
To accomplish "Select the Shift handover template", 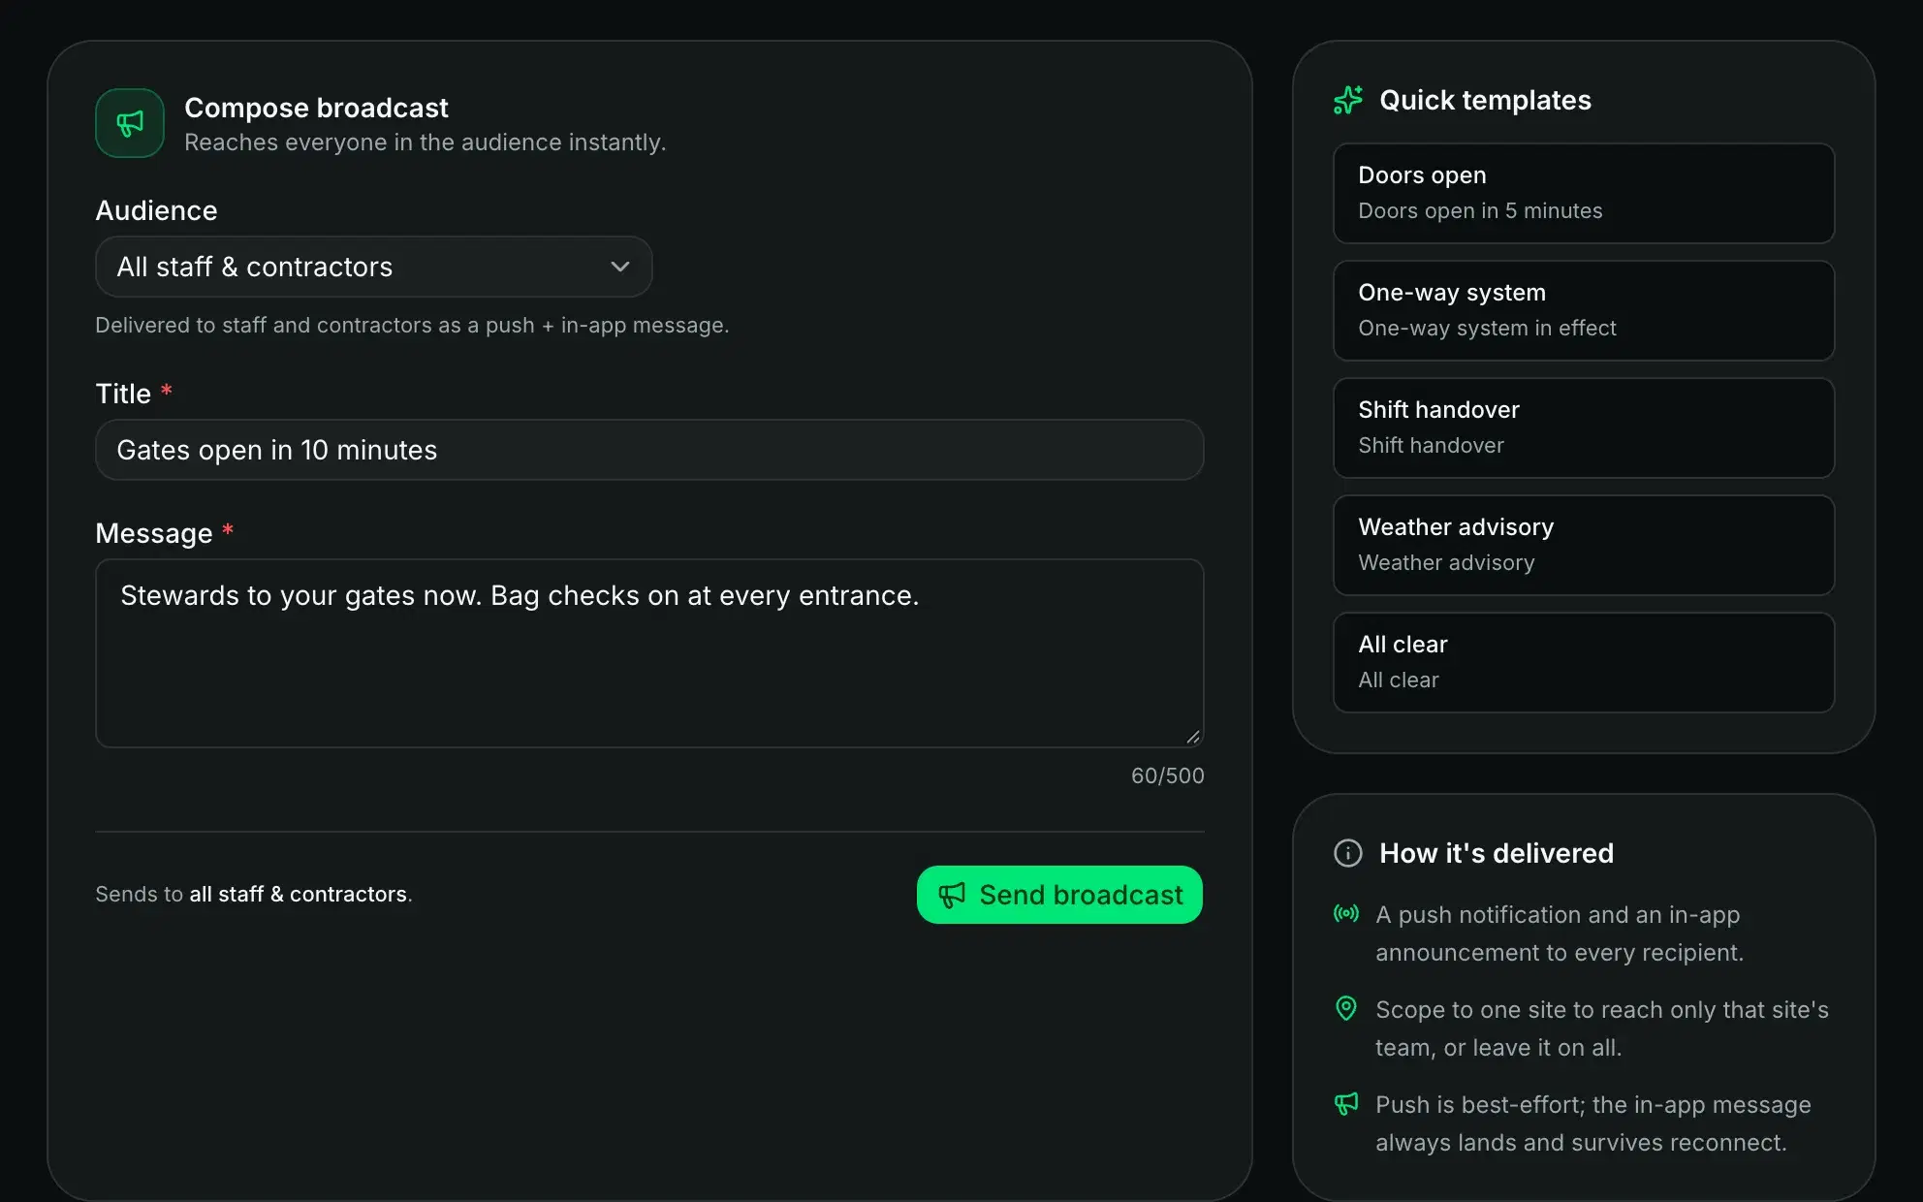I will (1584, 427).
